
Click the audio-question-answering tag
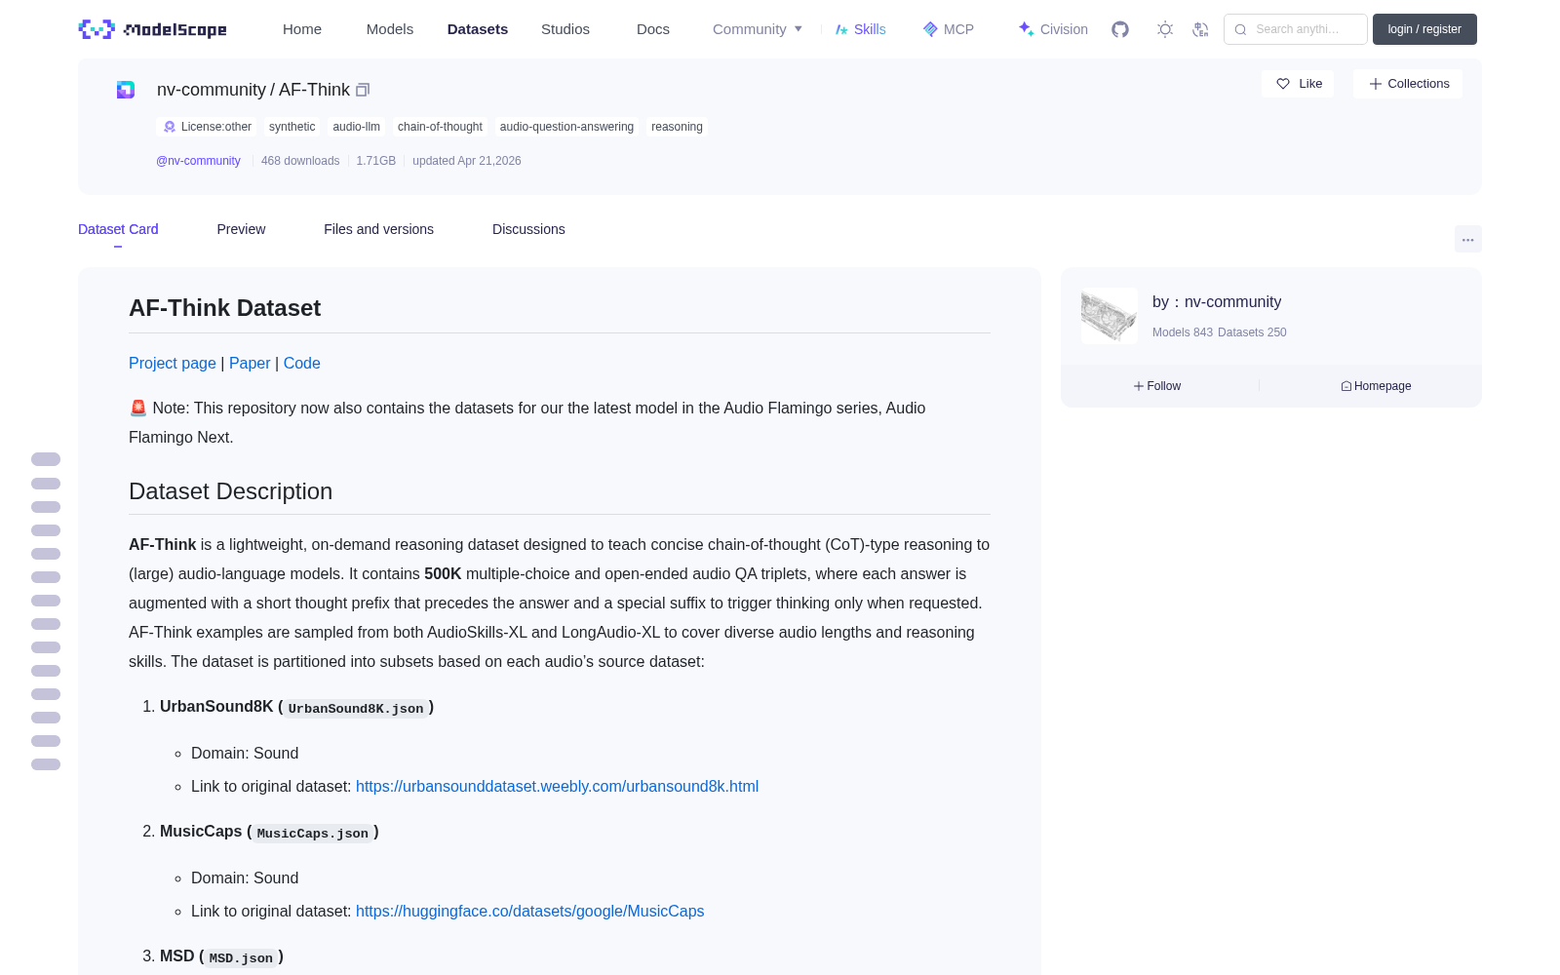tap(566, 127)
